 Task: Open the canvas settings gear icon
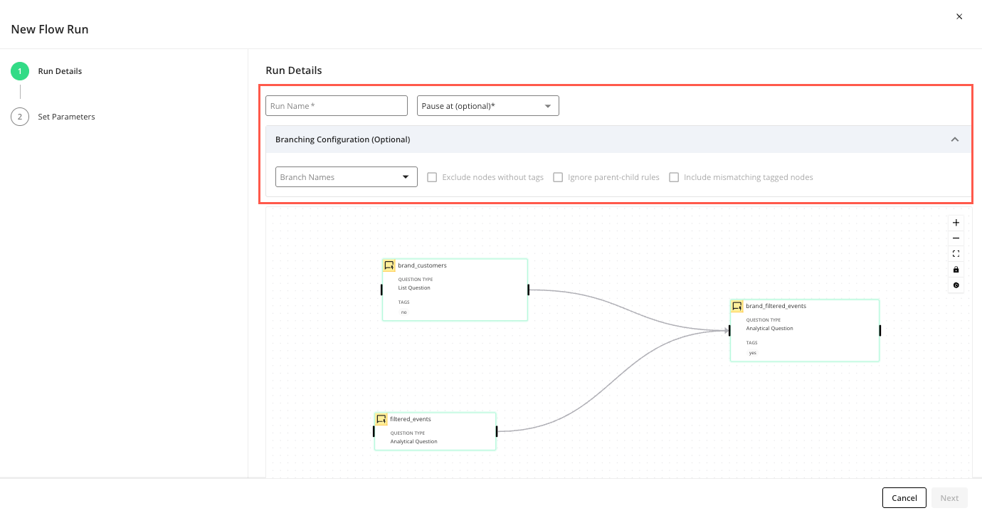tap(956, 285)
